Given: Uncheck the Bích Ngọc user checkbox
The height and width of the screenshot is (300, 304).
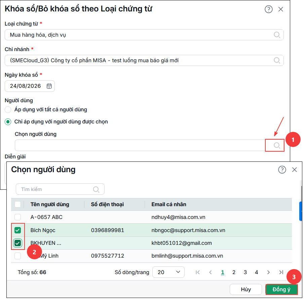Looking at the screenshot, I should 17,230.
